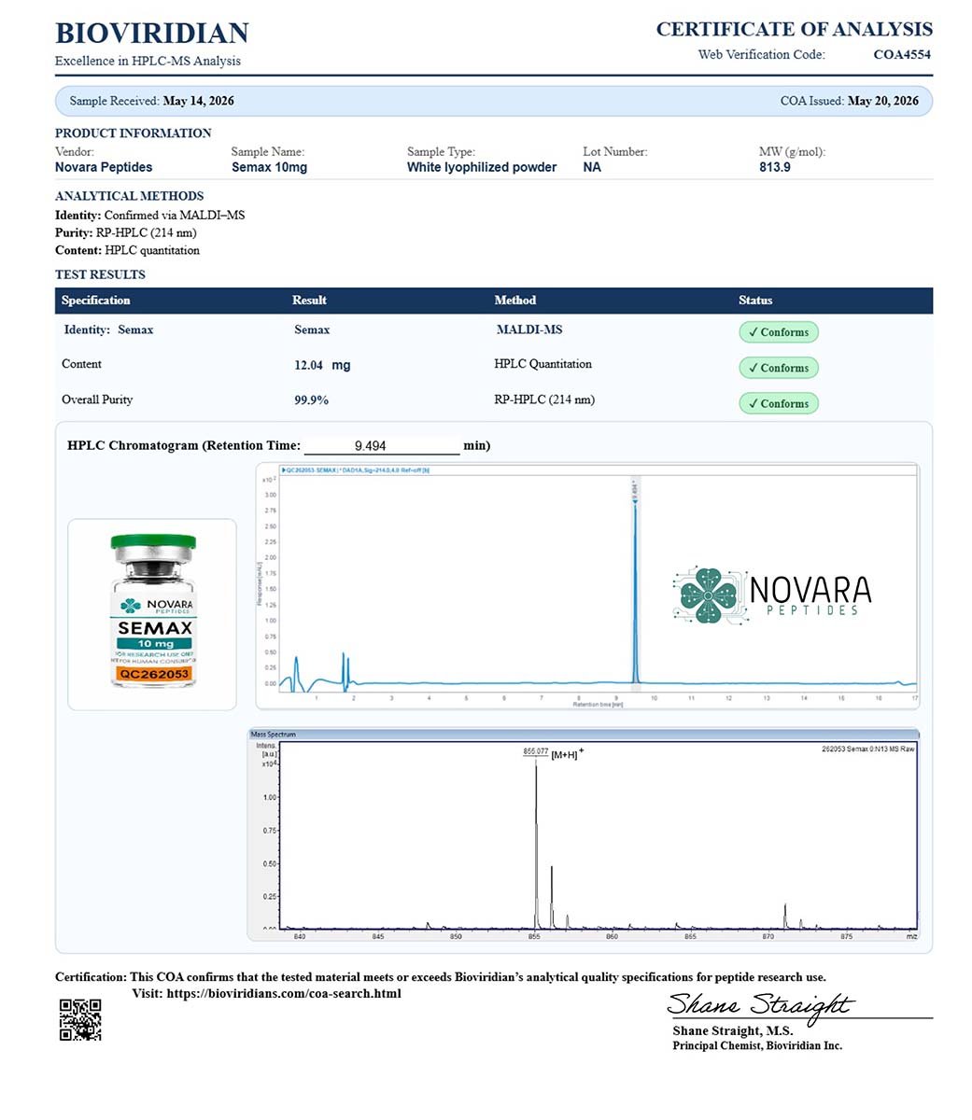Click the BIOVIRIDIAN logo heading

[152, 33]
